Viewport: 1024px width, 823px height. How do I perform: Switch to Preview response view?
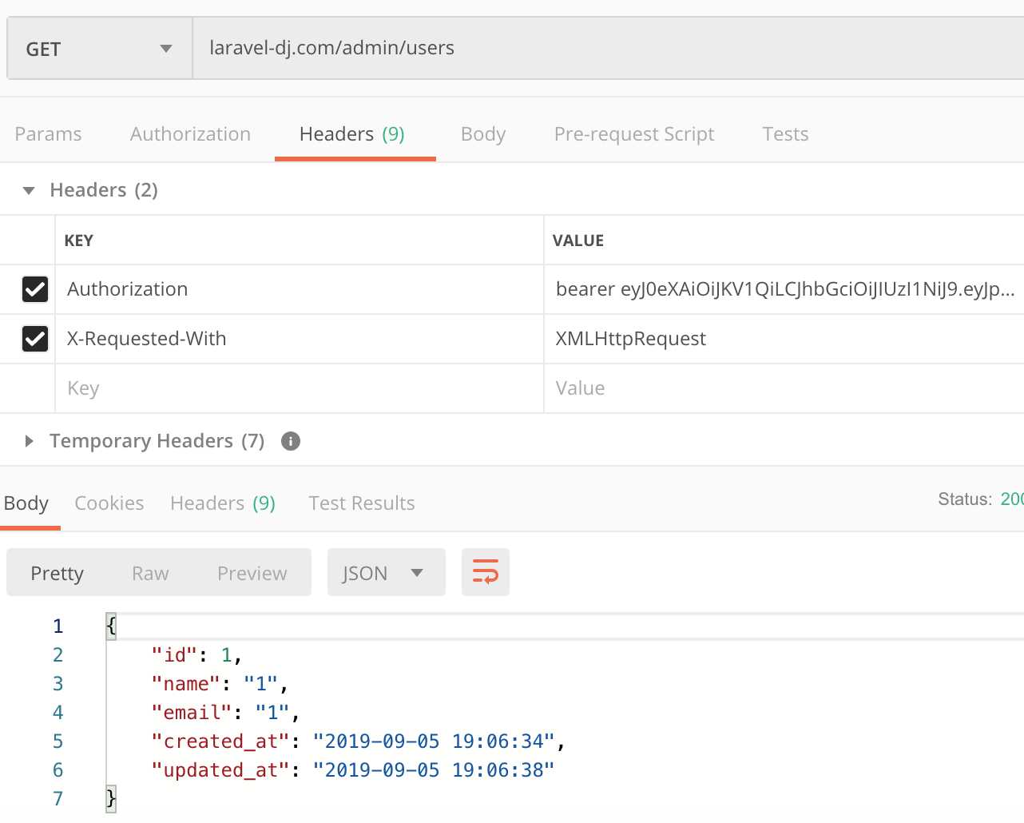point(252,574)
